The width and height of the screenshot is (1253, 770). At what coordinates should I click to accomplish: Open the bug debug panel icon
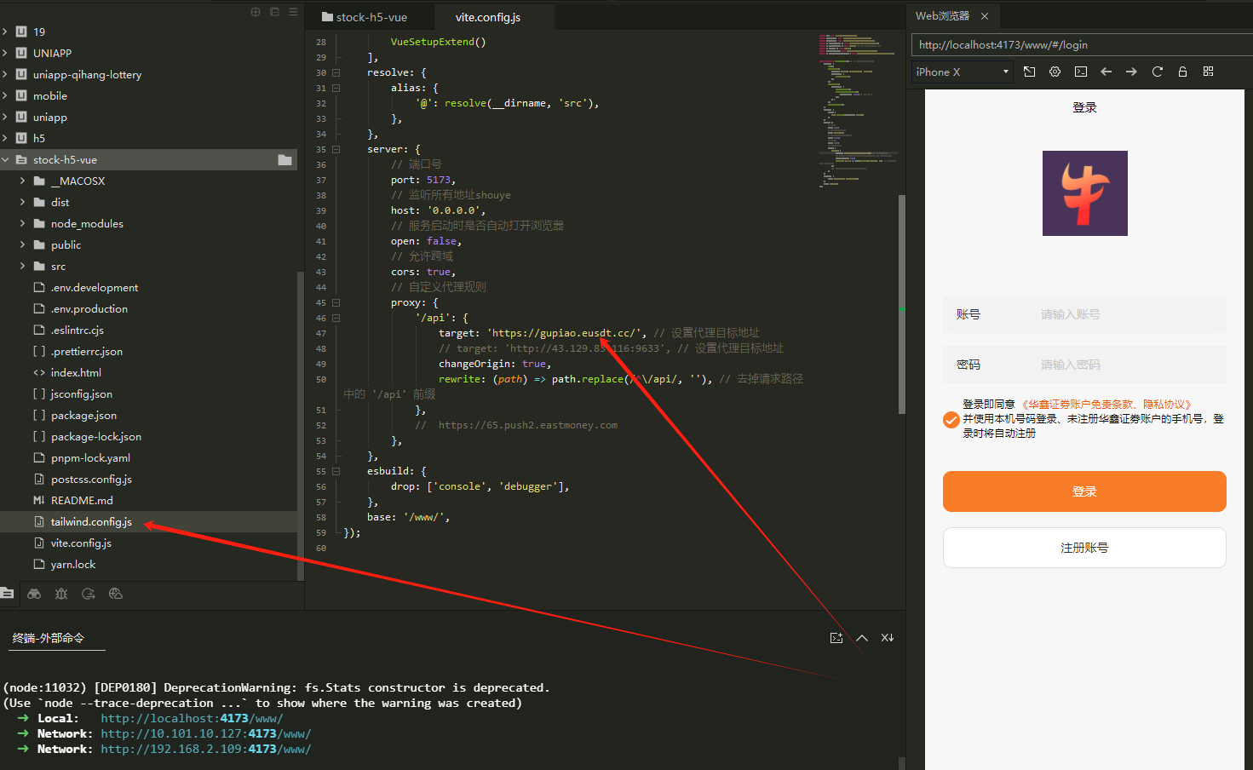coord(61,594)
